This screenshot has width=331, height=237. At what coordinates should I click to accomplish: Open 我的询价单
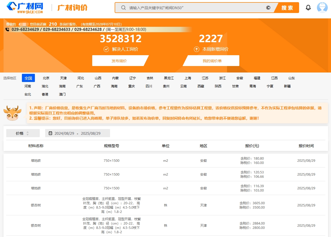212,61
